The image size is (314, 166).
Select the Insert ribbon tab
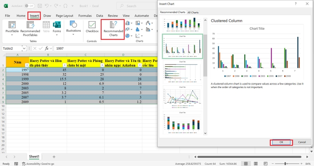tap(34, 16)
